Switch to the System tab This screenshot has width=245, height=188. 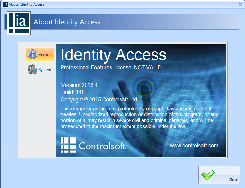pyautogui.click(x=40, y=69)
